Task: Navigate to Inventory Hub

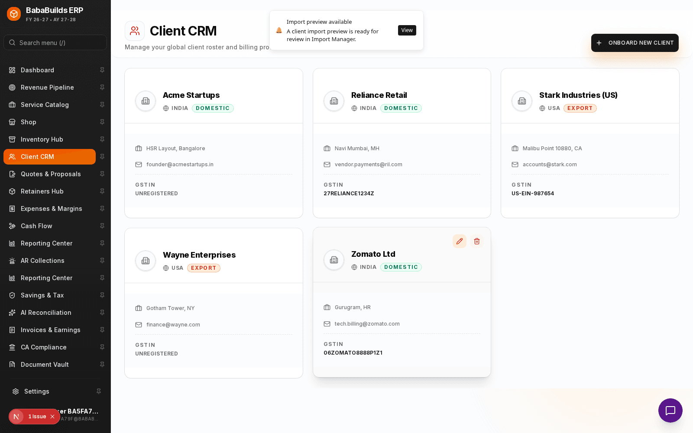Action: (x=49, y=139)
